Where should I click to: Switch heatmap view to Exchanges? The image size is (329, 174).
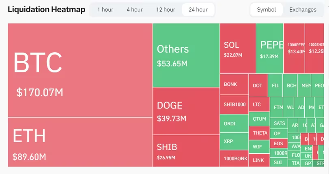pyautogui.click(x=303, y=10)
